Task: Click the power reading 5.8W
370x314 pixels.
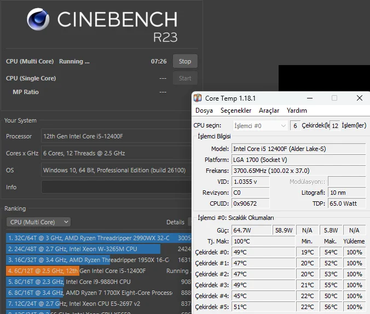Action: click(331, 230)
